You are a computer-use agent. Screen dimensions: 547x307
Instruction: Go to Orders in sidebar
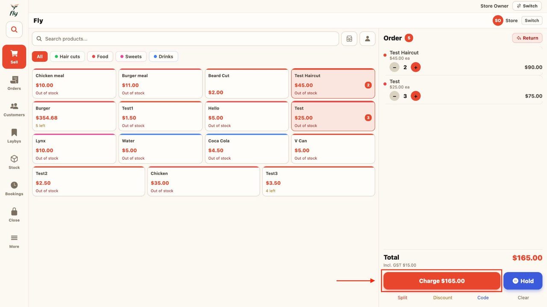coord(14,83)
